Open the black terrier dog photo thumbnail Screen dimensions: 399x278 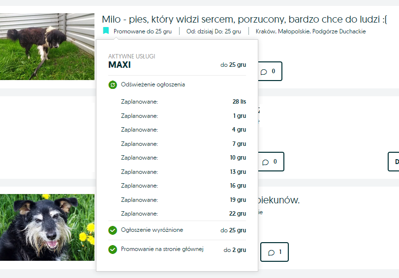click(x=47, y=227)
